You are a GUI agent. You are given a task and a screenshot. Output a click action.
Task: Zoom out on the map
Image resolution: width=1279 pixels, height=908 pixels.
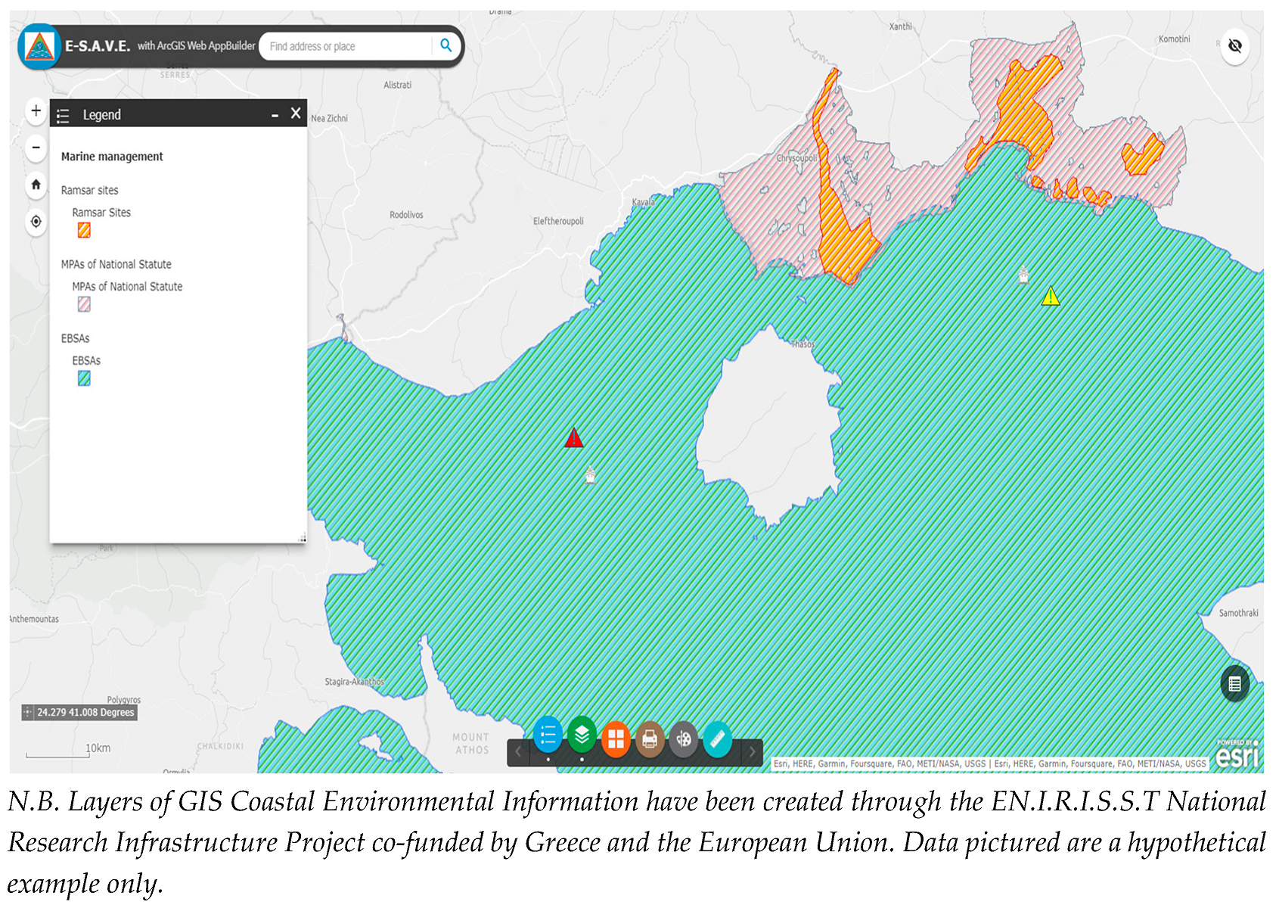pos(36,148)
